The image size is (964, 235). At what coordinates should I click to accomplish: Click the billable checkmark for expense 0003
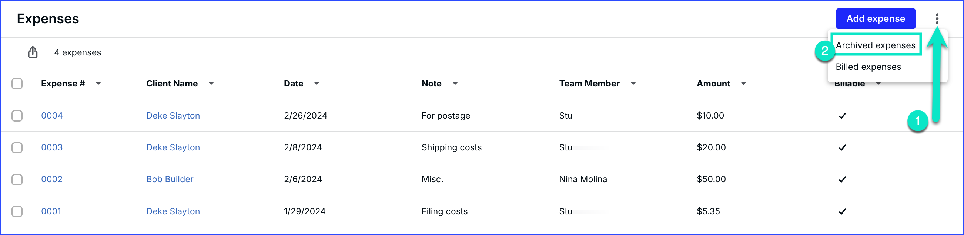[842, 147]
